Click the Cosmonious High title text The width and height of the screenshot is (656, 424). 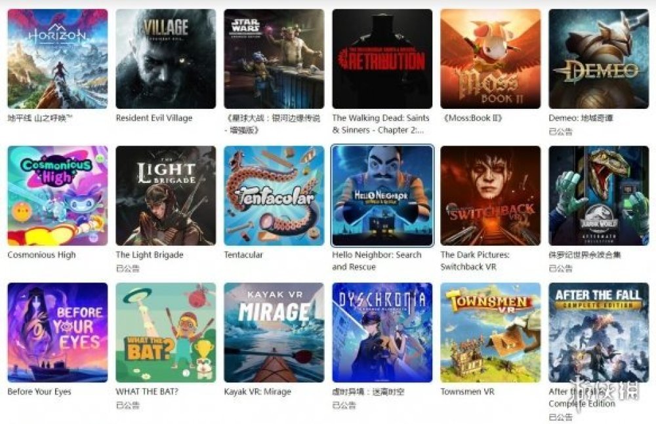coord(41,255)
